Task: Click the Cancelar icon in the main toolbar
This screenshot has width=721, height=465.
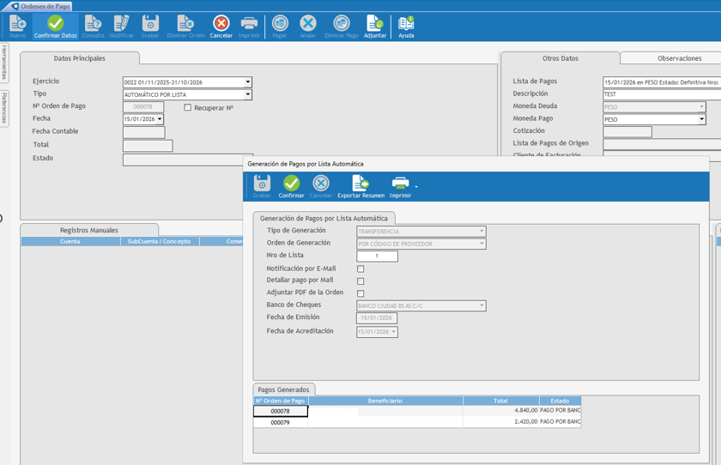Action: (221, 26)
